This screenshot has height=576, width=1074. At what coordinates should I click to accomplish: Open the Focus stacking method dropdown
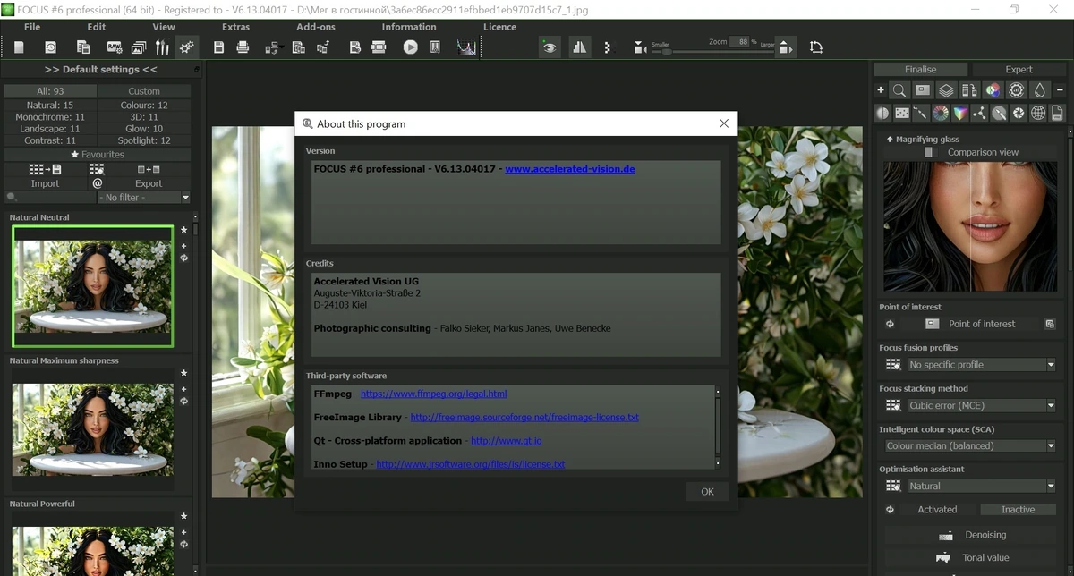pos(982,405)
